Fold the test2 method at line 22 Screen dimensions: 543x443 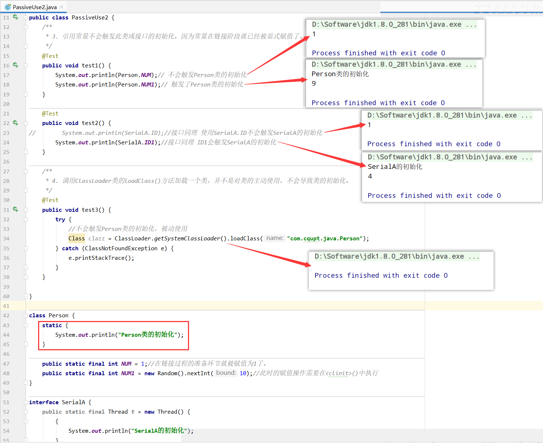coord(26,123)
